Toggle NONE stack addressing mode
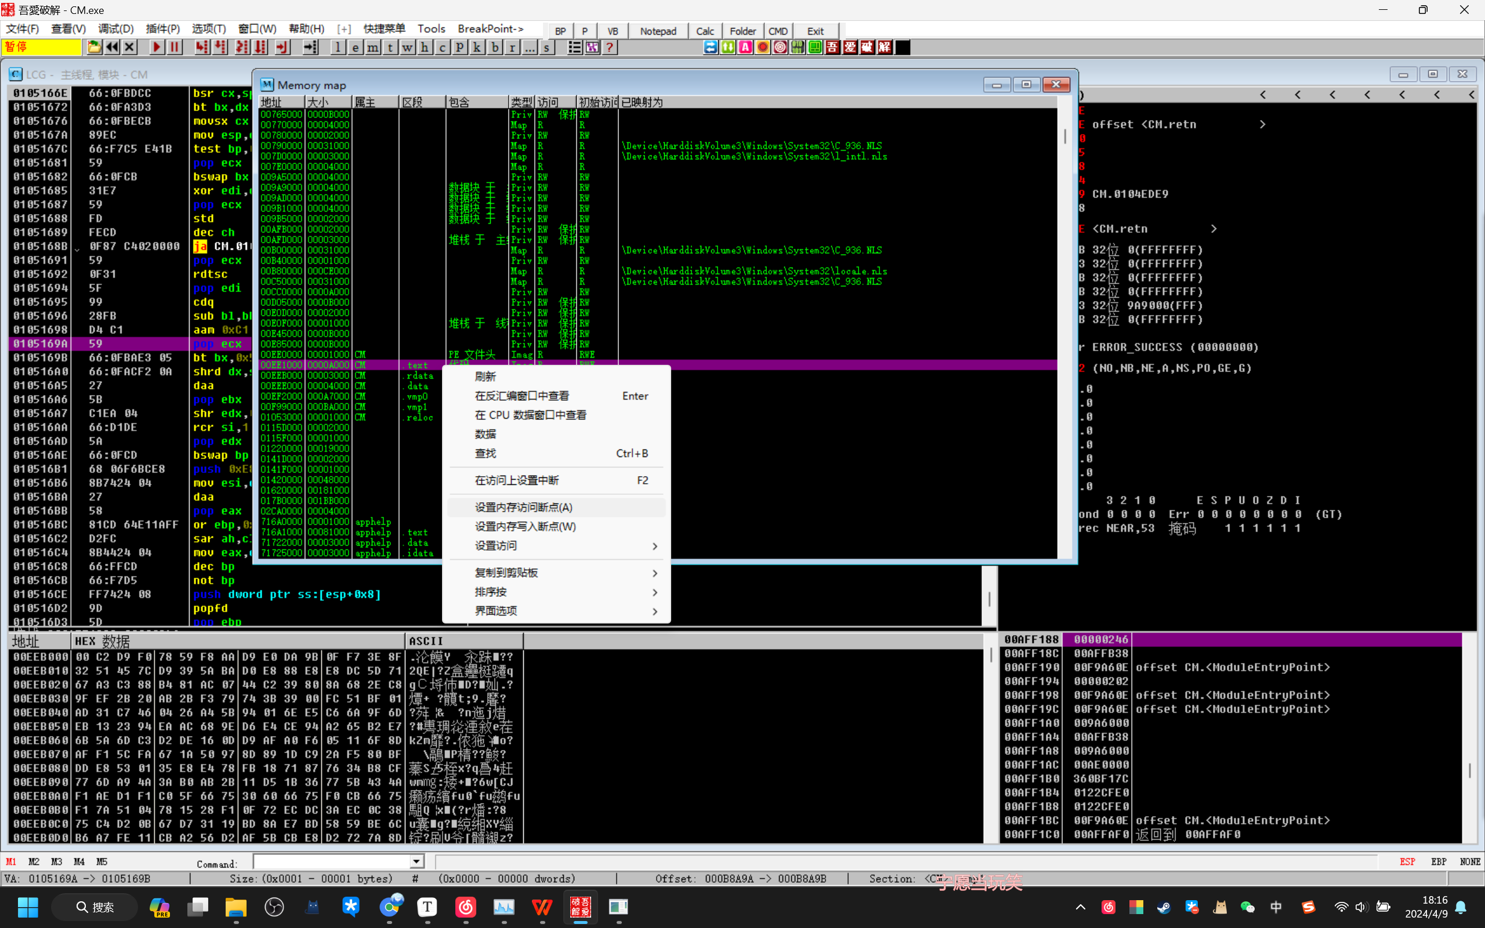Viewport: 1485px width, 928px height. click(x=1470, y=862)
